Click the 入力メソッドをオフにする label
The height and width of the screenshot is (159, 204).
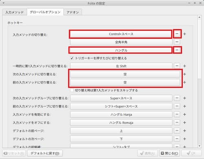31,123
